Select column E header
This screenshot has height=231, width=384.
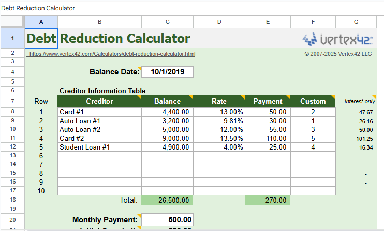268,22
